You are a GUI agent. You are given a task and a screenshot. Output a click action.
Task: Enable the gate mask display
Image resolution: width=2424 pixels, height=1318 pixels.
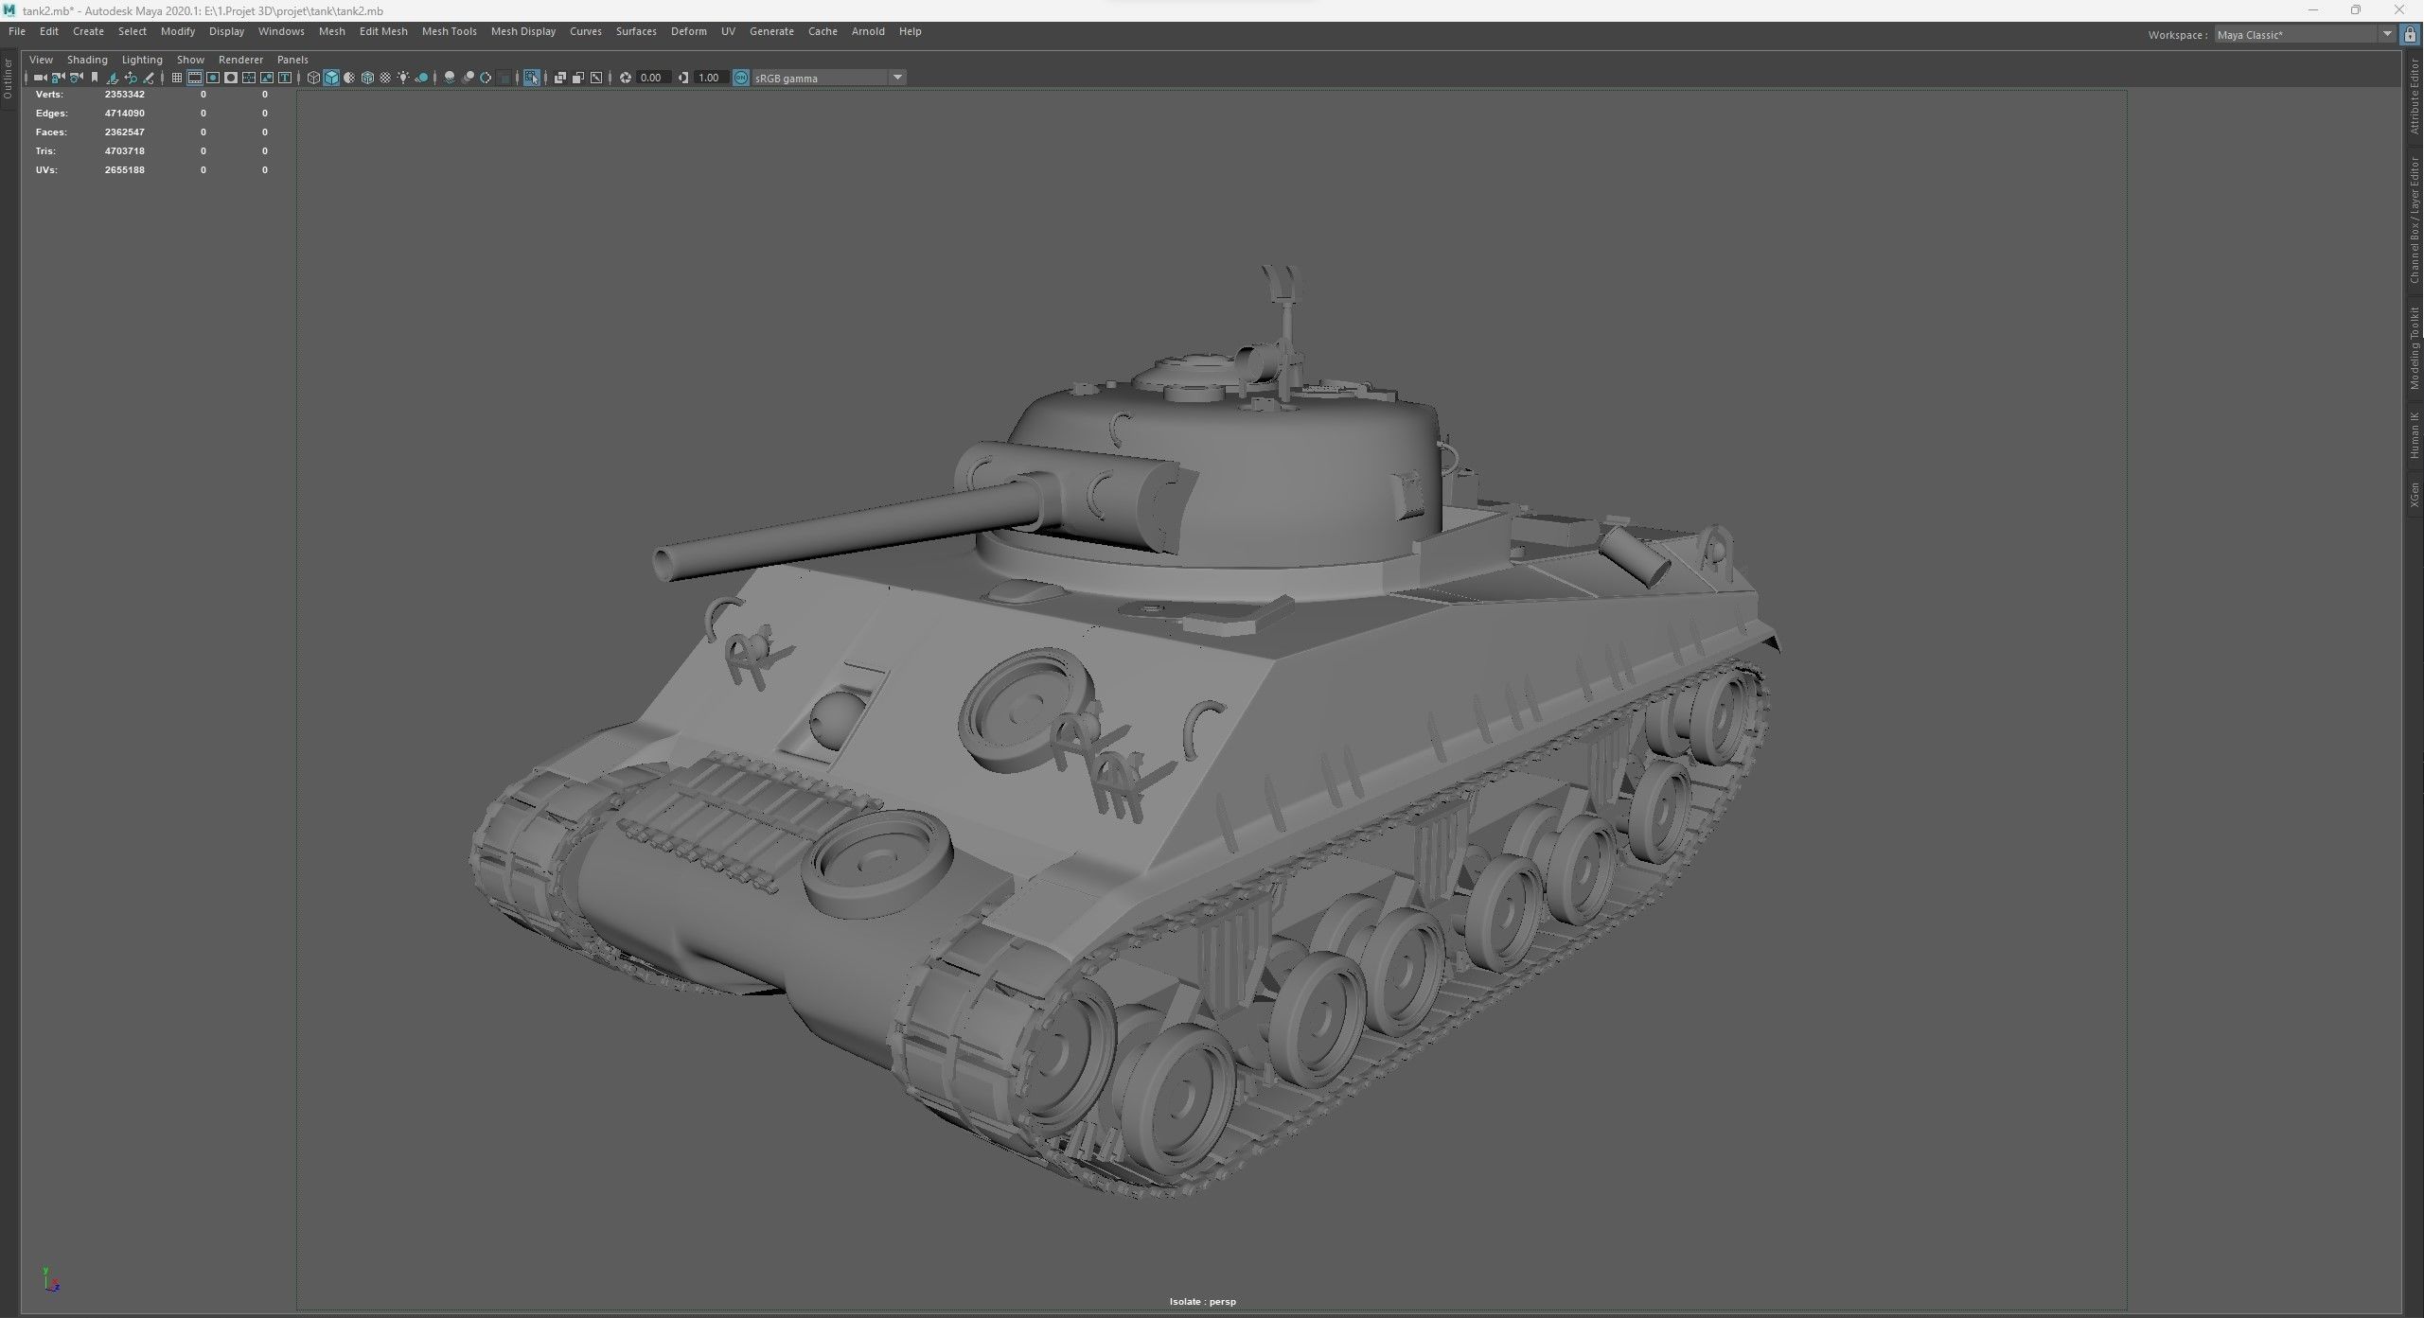point(232,78)
